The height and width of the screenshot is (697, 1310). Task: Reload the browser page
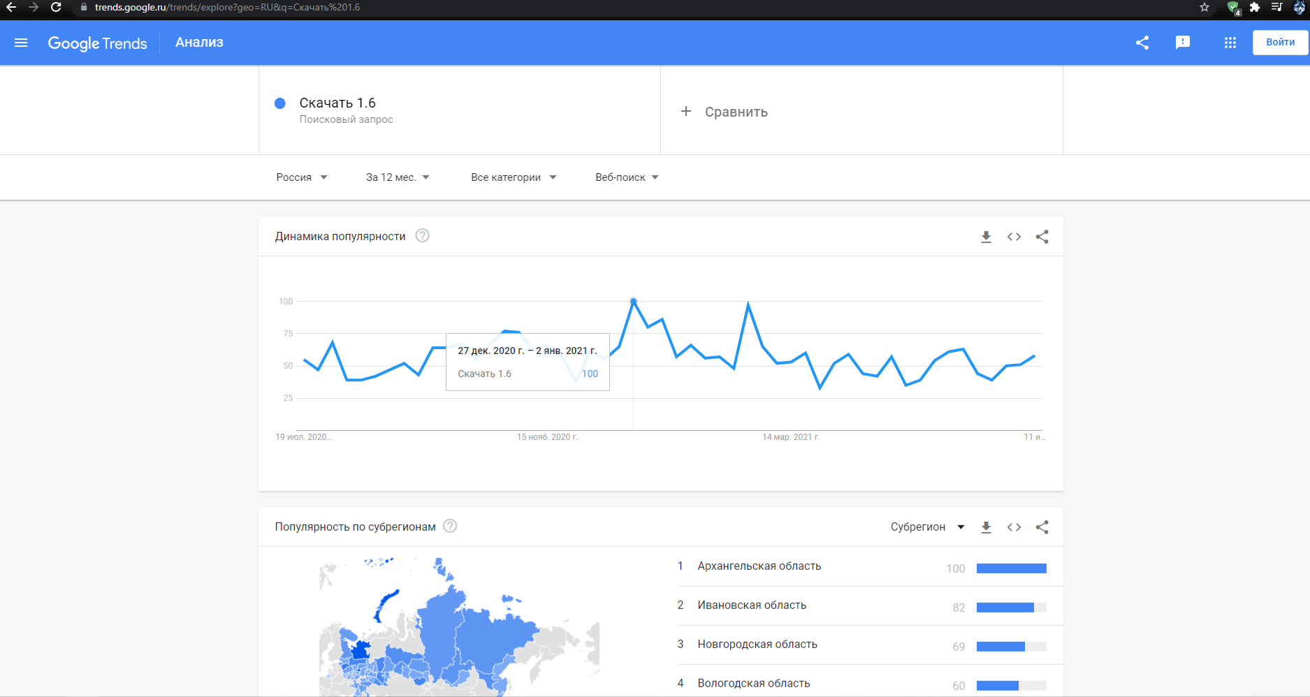coord(56,7)
